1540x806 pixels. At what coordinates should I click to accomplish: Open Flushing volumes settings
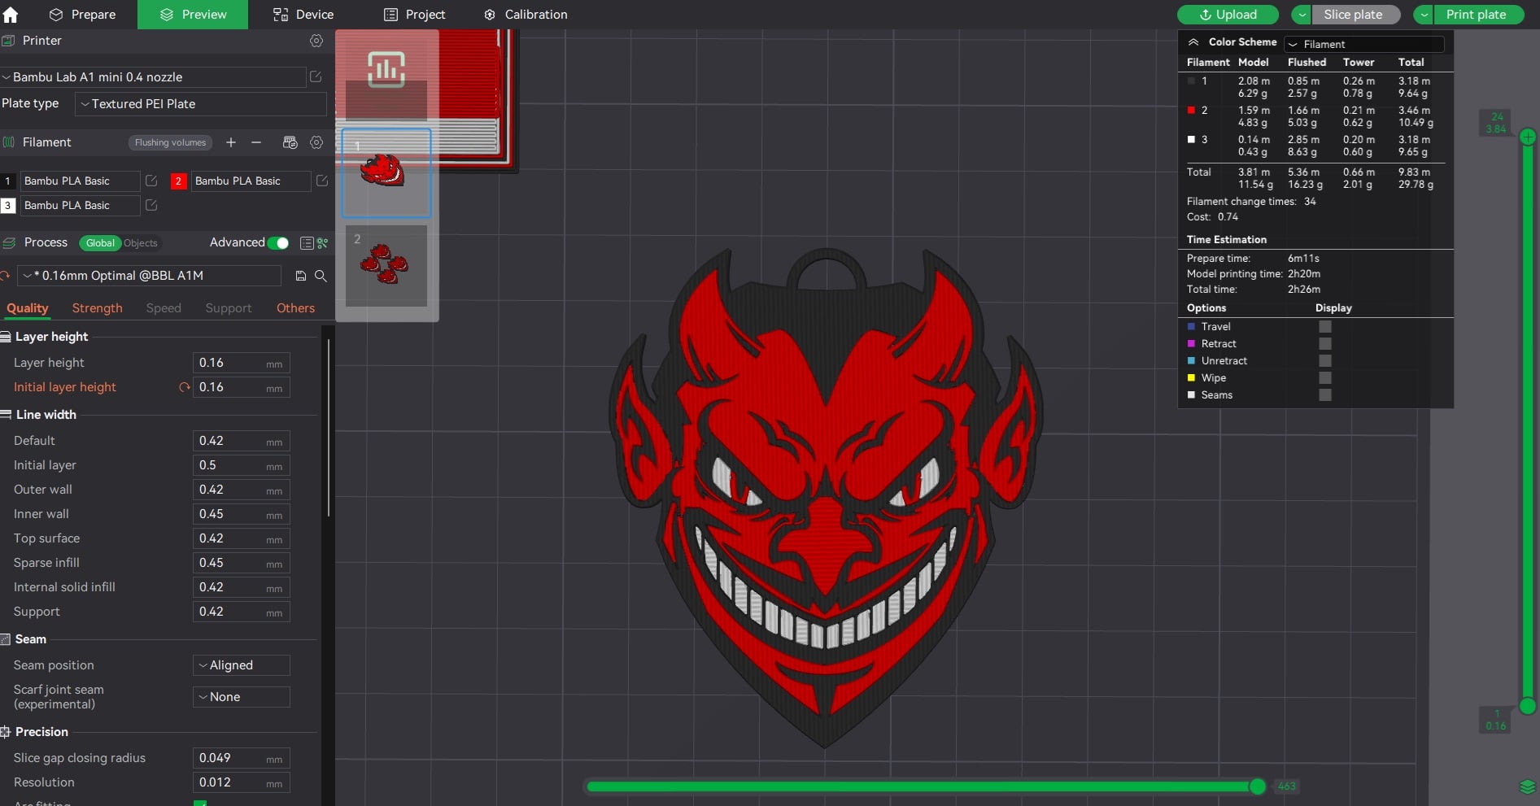pyautogui.click(x=170, y=142)
